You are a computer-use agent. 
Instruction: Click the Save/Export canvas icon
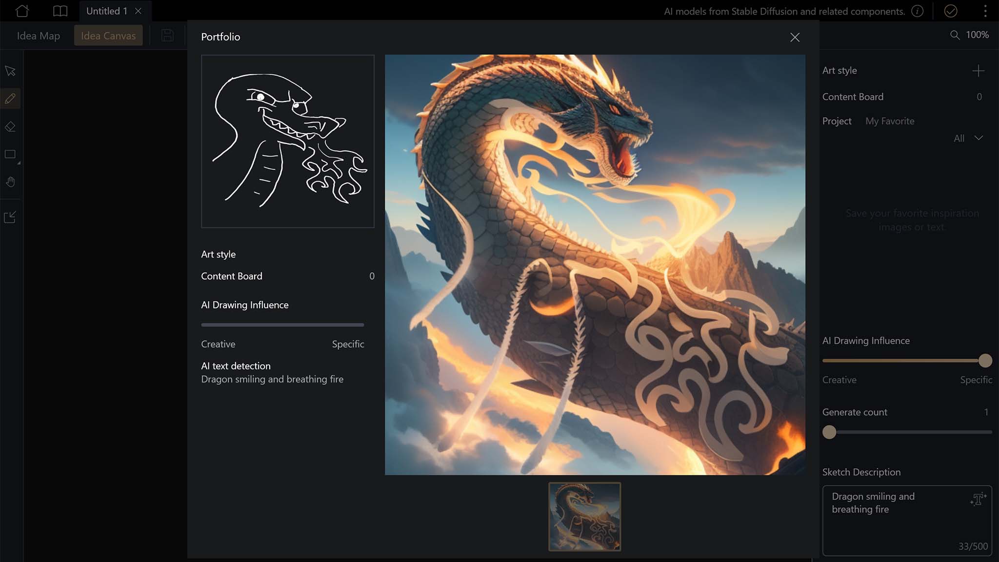pyautogui.click(x=167, y=35)
